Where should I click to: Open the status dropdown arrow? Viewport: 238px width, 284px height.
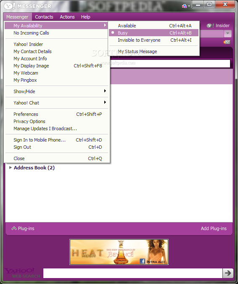click(227, 33)
